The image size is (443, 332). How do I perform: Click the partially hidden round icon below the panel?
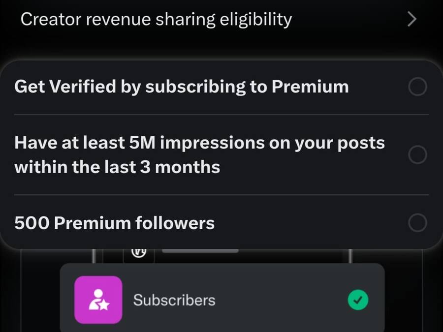(138, 253)
